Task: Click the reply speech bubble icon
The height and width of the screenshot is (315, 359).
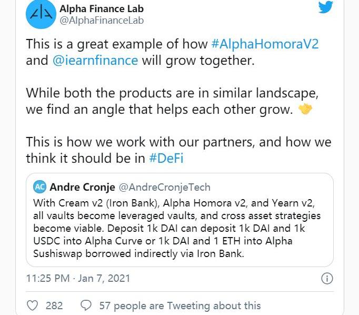Action: pyautogui.click(x=86, y=306)
